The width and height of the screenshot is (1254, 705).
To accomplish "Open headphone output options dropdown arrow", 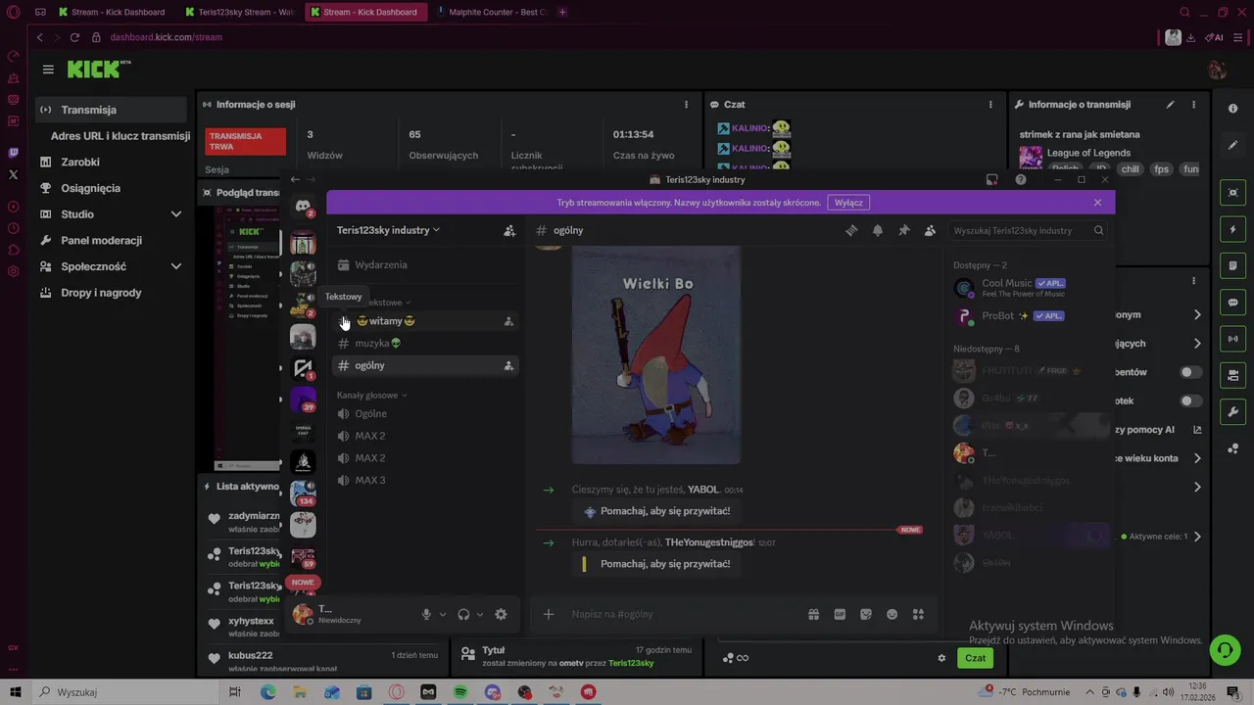I will [480, 615].
